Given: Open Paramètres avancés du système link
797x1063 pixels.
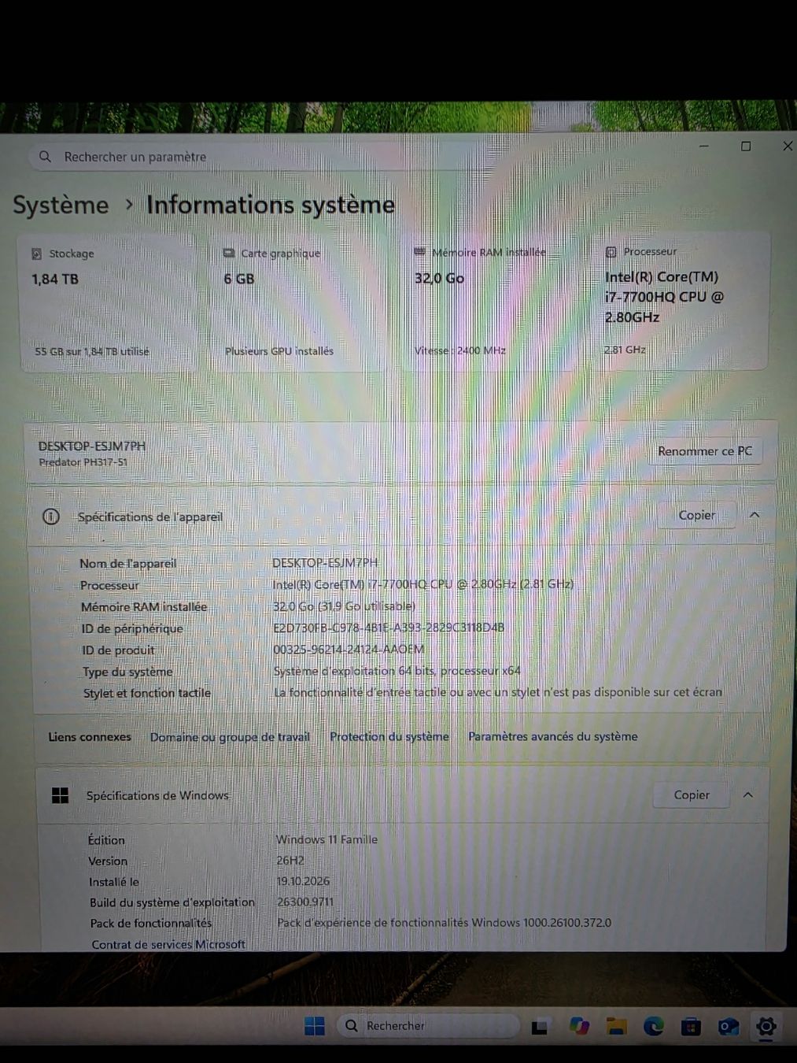Looking at the screenshot, I should click(x=553, y=736).
